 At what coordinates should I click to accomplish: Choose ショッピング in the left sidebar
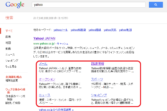click(x=12, y=61)
